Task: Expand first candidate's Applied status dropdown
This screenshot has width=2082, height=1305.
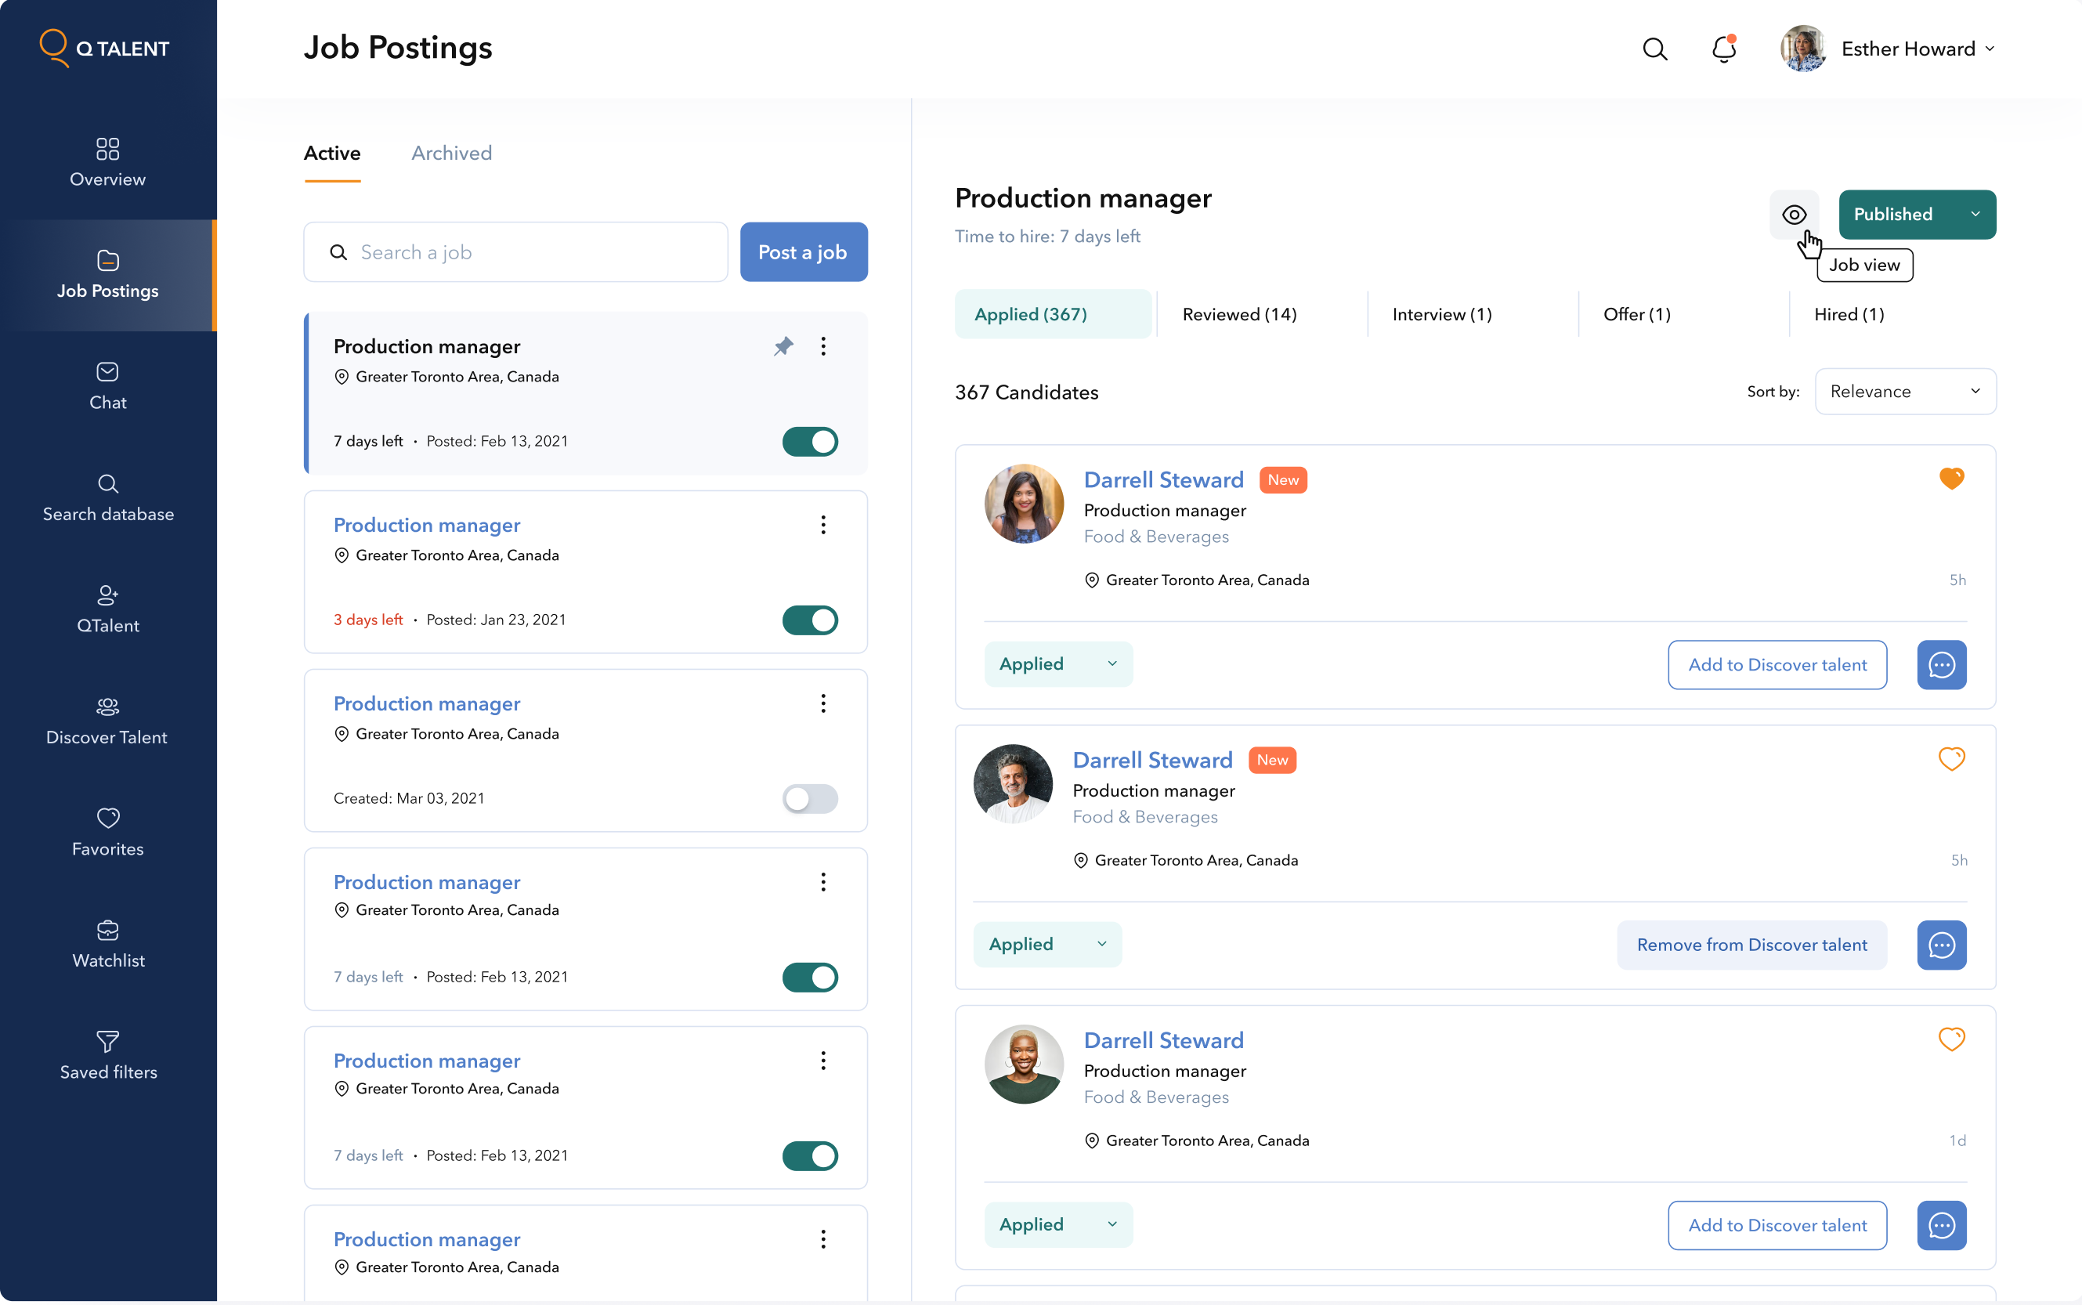Action: (x=1057, y=664)
